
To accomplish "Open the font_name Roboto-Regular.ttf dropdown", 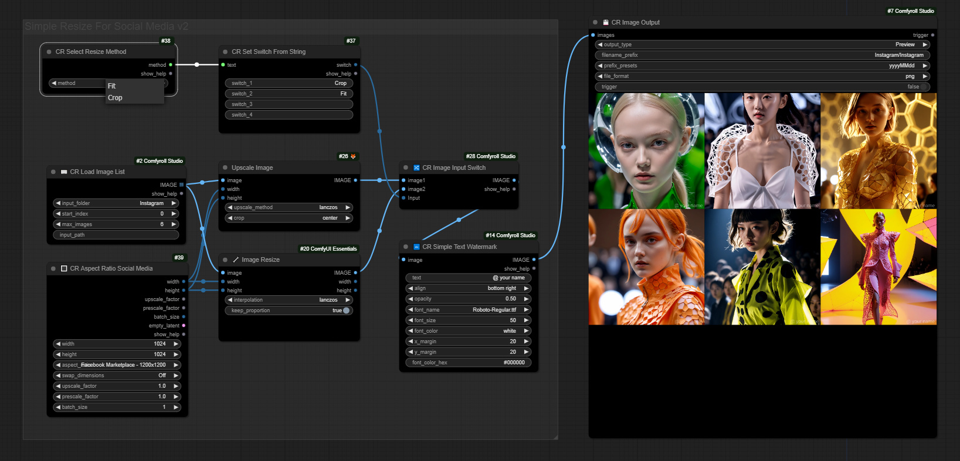I will 469,310.
